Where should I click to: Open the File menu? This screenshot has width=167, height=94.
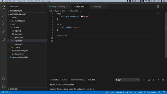(x=10, y=1)
